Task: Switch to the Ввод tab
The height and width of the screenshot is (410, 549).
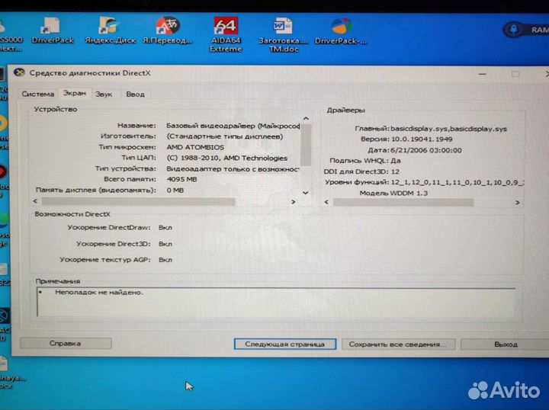Action: coord(135,94)
